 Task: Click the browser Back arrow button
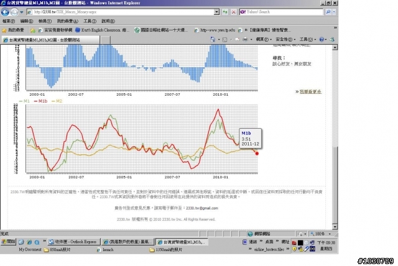tap(5, 12)
